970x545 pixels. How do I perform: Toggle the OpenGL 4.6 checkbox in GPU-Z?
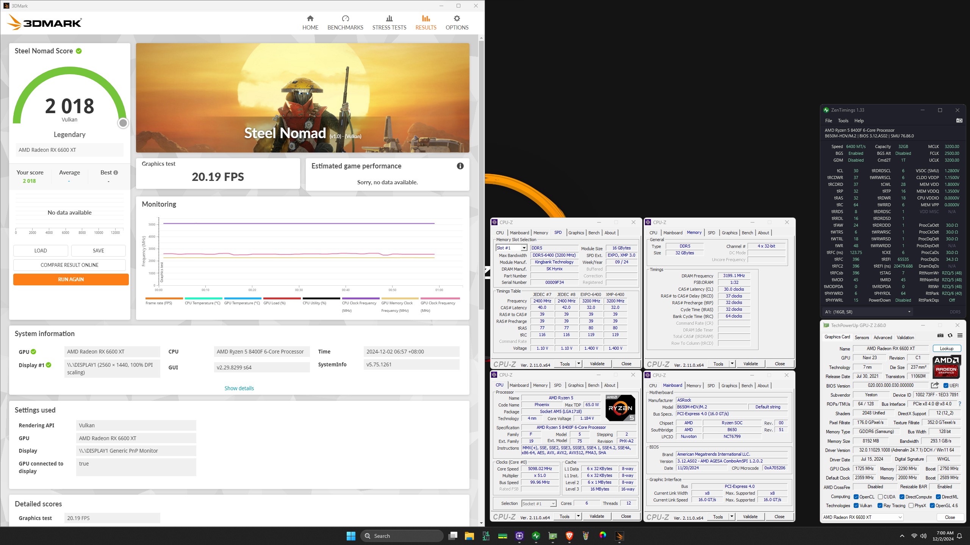pos(932,505)
